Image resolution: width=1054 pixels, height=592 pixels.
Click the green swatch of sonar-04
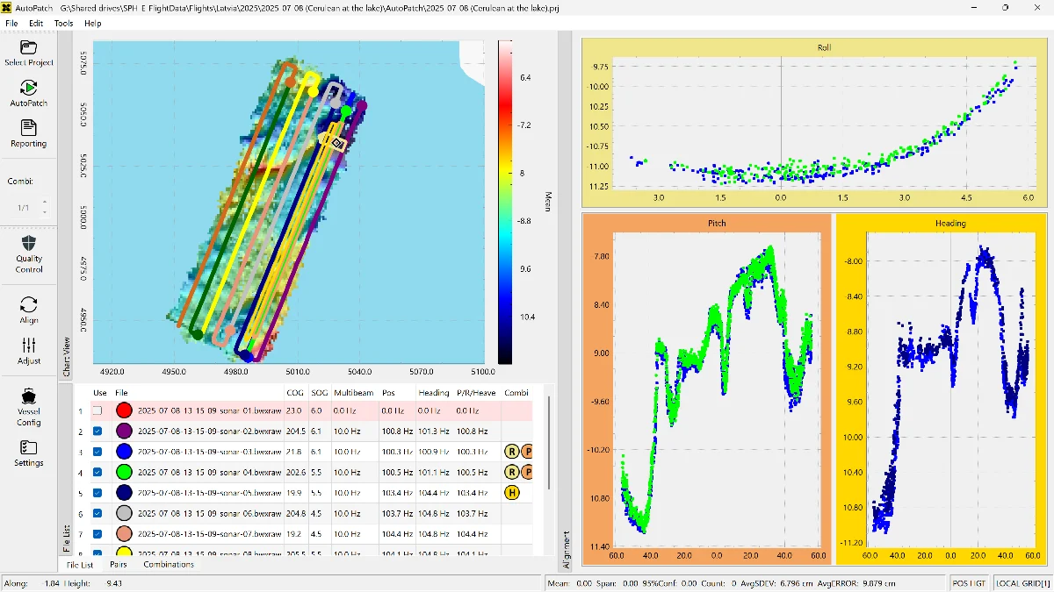[x=124, y=472]
